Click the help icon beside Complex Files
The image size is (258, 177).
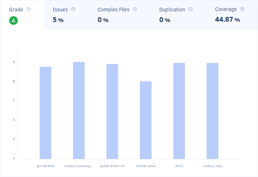pos(135,9)
